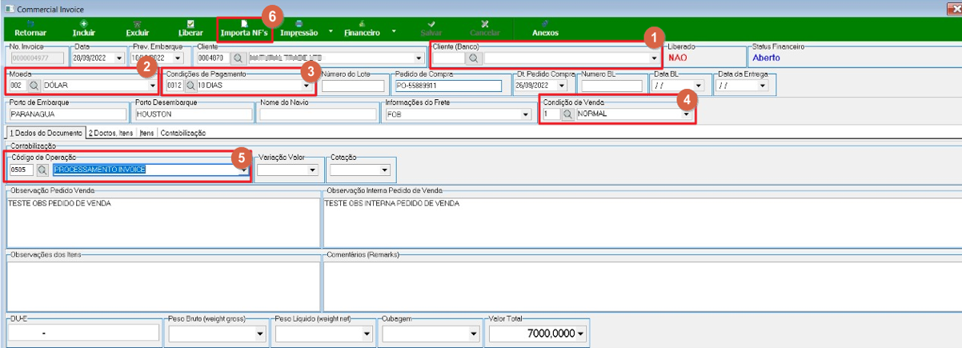
Task: Click the Condição de Venda code field
Action: click(x=551, y=114)
